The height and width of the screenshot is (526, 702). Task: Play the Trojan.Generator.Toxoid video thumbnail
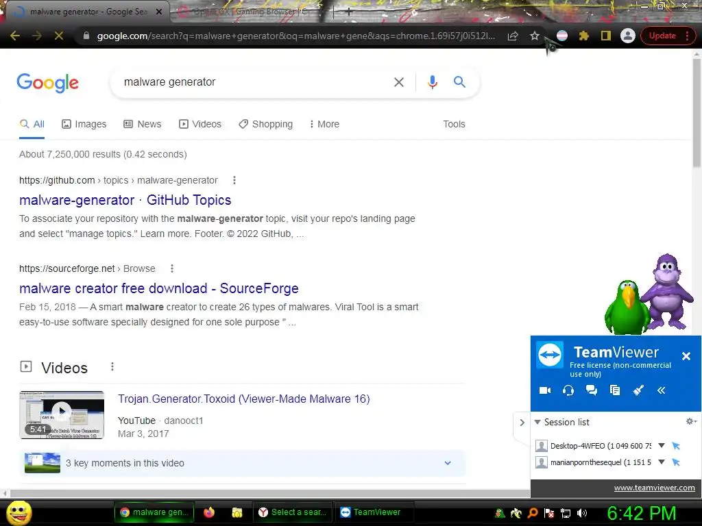pos(62,414)
